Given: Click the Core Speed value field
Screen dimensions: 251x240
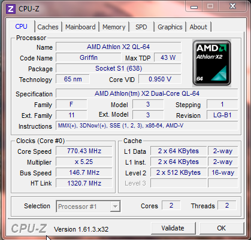Looking at the screenshot, I should coord(84,151).
